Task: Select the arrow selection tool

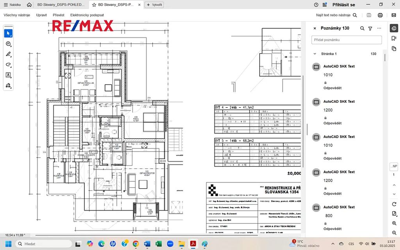Action: pyautogui.click(x=8, y=33)
